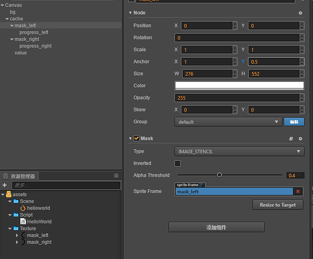Select progress_left node in hierarchy

pyautogui.click(x=34, y=32)
